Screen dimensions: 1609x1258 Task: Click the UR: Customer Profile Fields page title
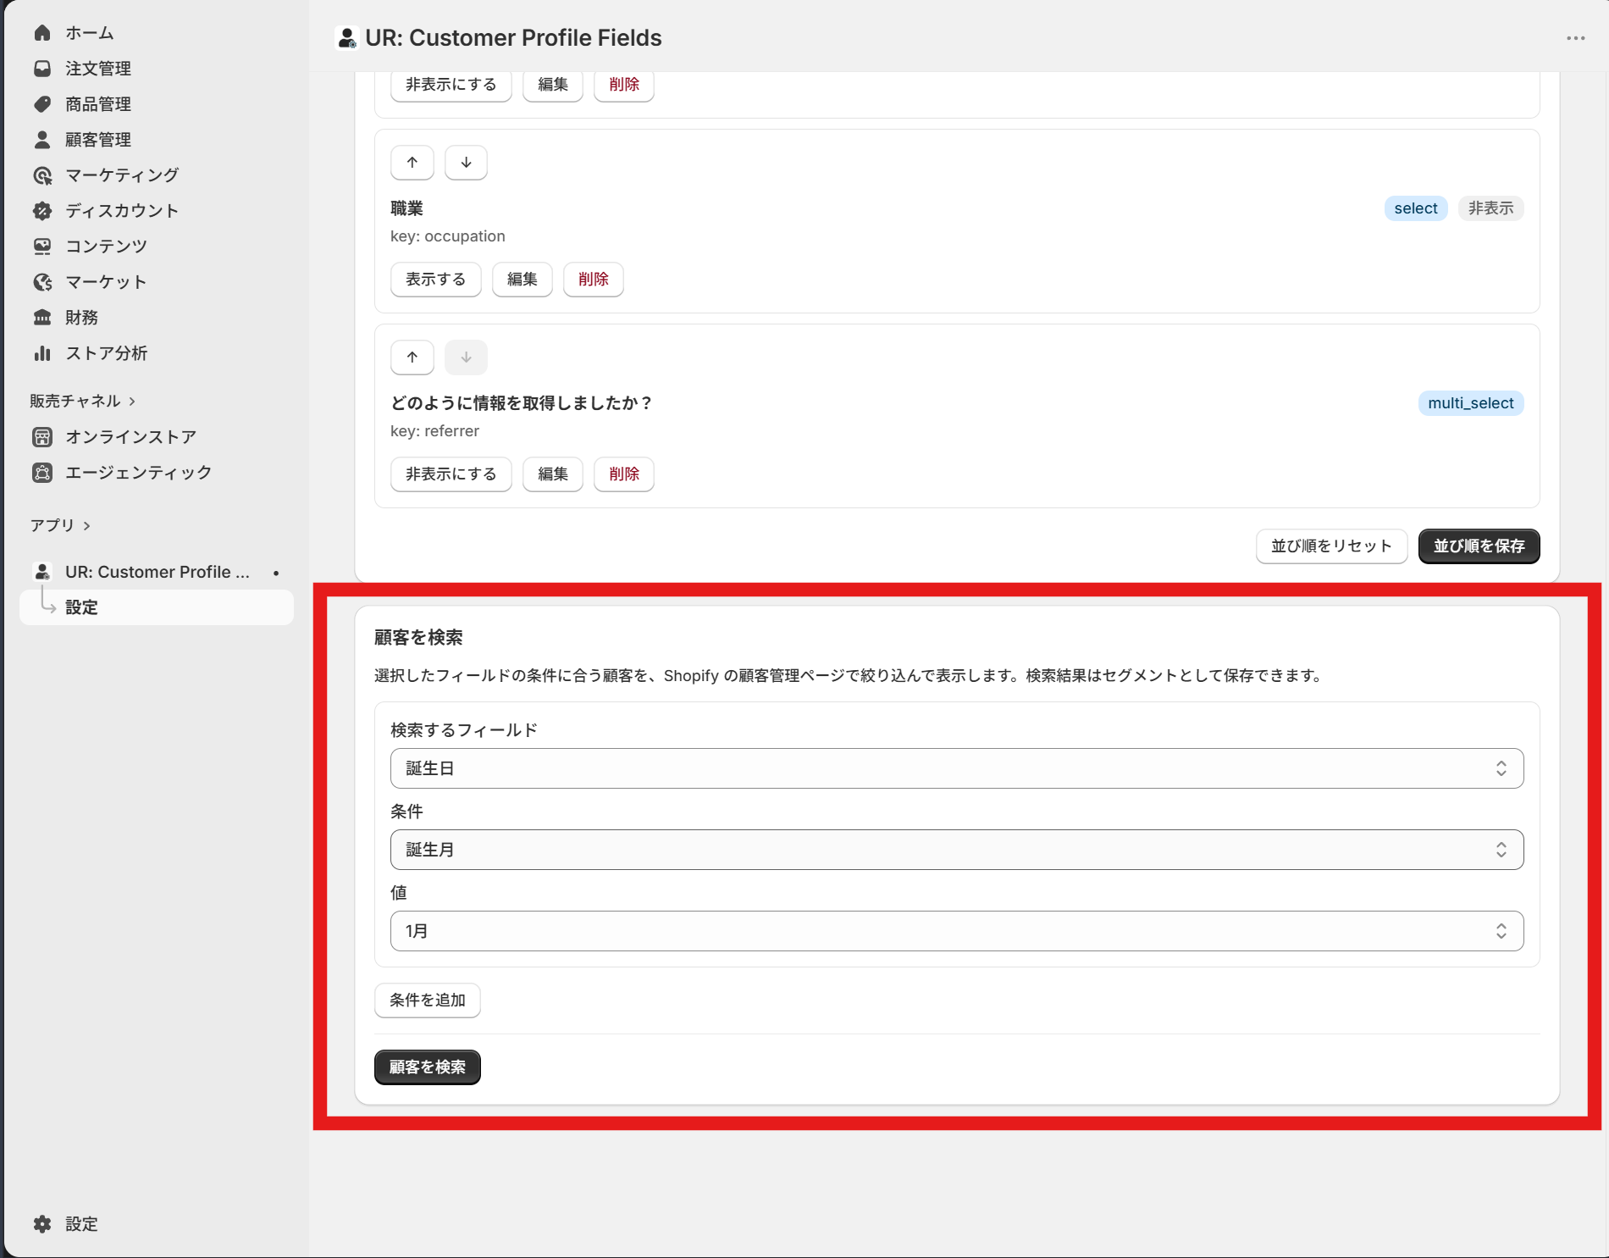tap(513, 38)
